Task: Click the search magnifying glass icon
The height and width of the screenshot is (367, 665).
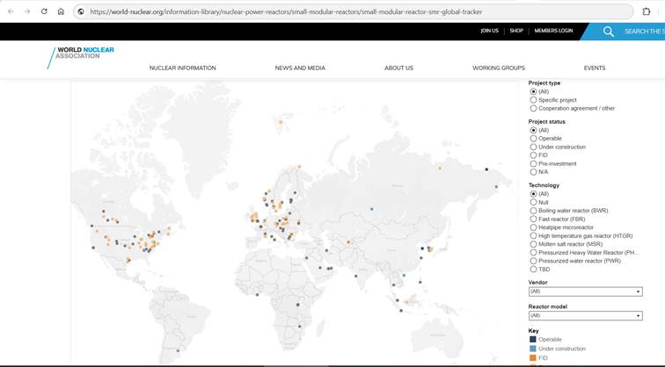Action: pyautogui.click(x=608, y=32)
